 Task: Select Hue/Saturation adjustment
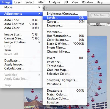coord(65,36)
